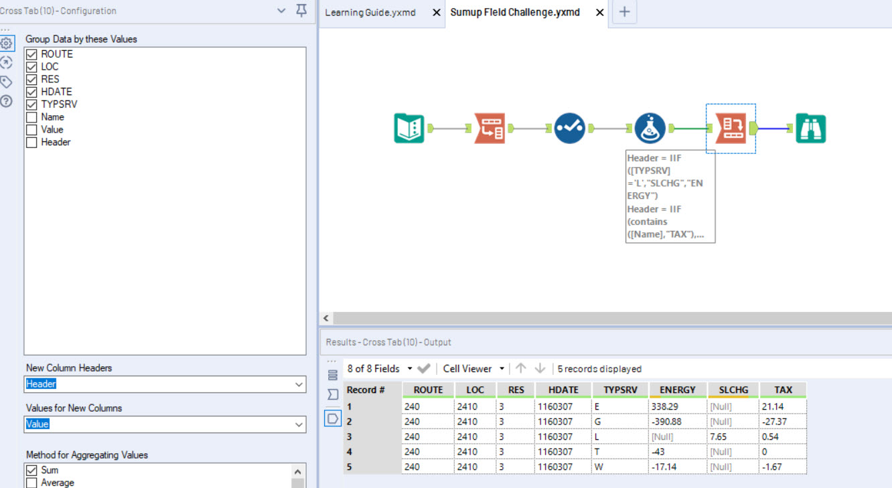
Task: Open the New Column Headers dropdown
Action: point(299,384)
